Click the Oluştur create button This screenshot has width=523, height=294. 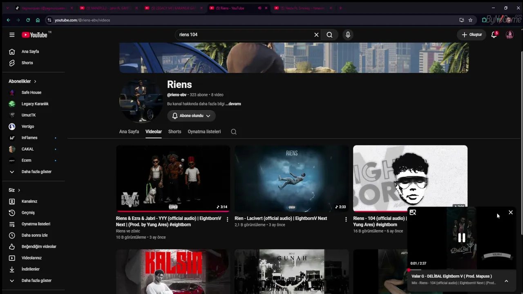pos(472,35)
